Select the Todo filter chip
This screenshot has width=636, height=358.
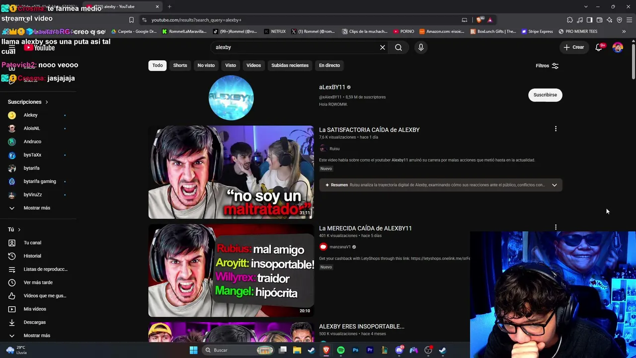pos(158,65)
